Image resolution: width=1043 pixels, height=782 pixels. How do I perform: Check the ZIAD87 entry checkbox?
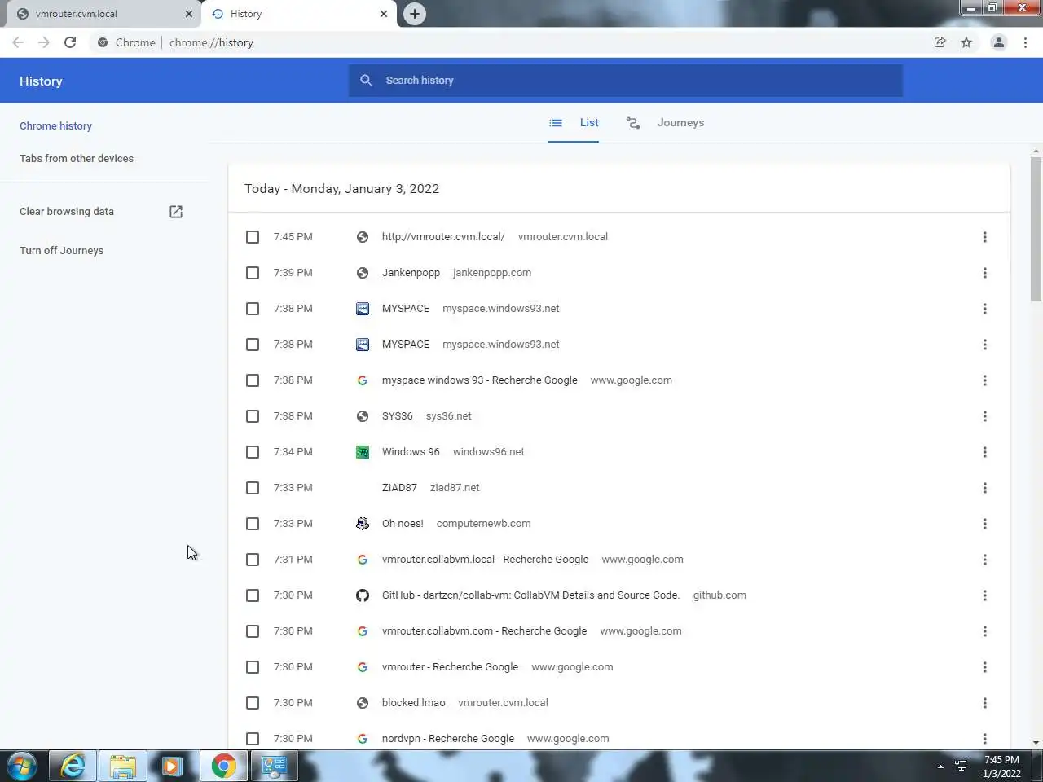coord(253,488)
